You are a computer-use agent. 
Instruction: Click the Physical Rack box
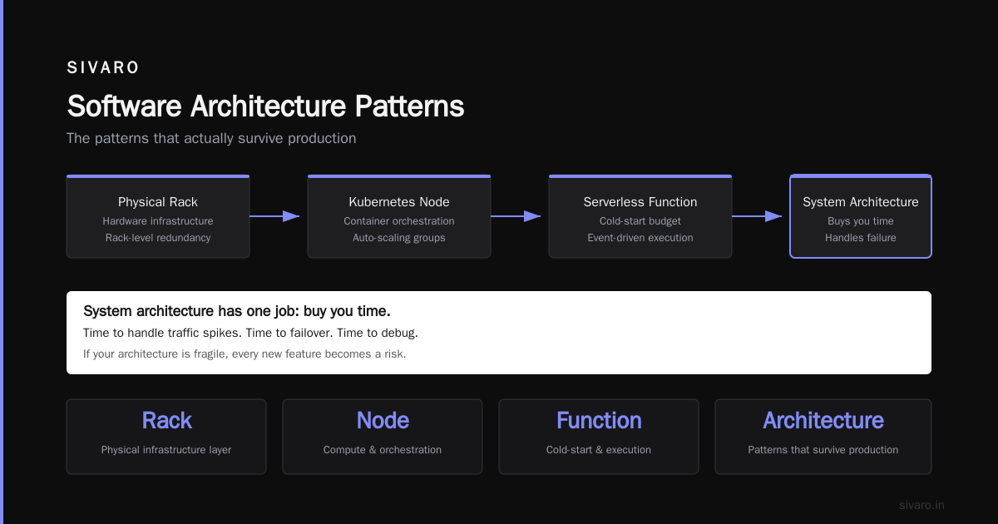coord(158,216)
